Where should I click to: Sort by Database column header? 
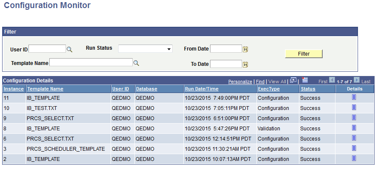147,89
